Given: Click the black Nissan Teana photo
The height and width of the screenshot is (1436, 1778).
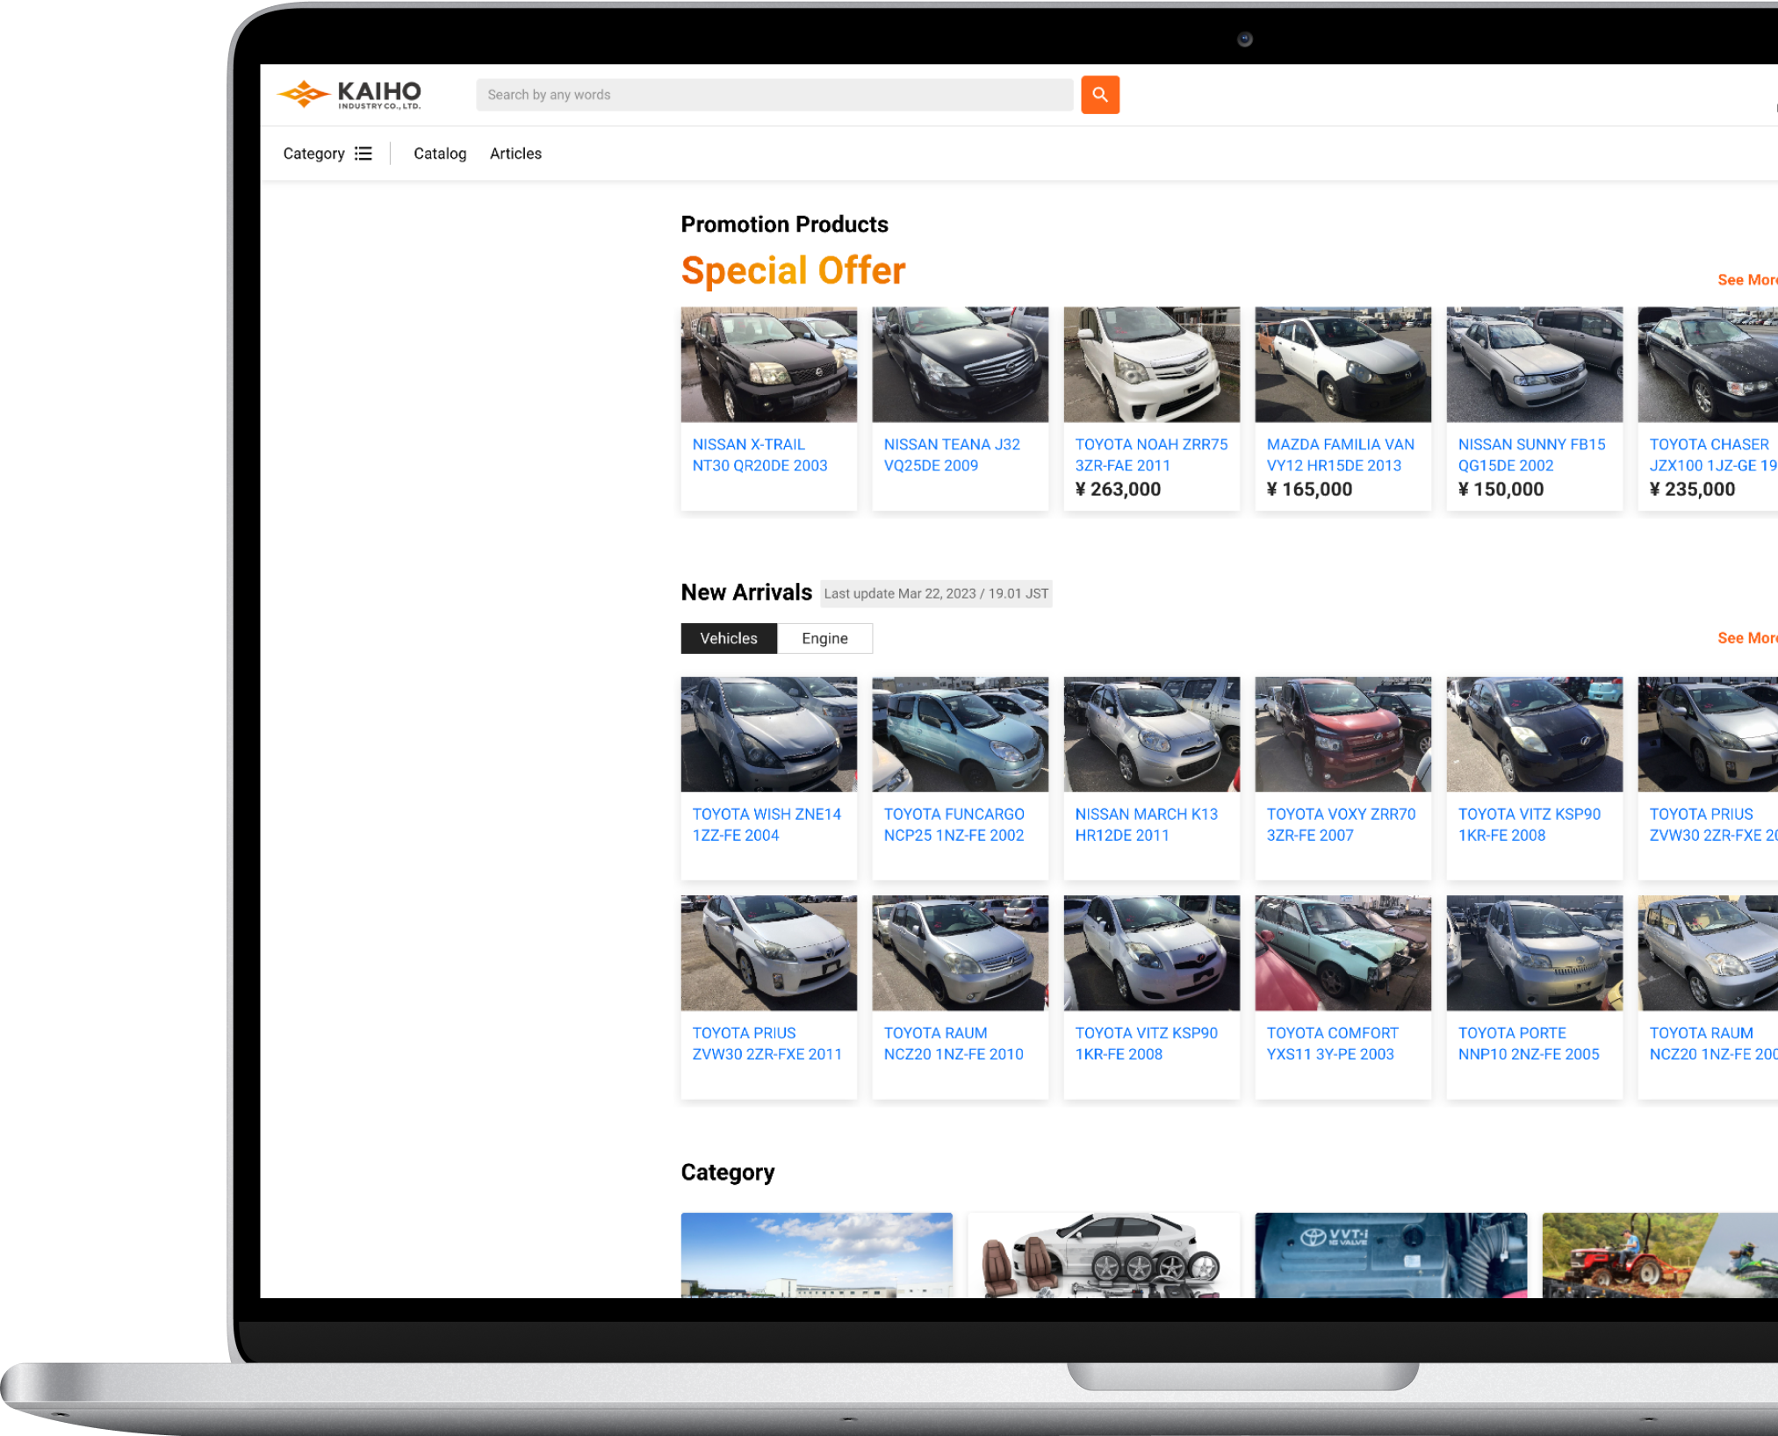Looking at the screenshot, I should (x=961, y=364).
